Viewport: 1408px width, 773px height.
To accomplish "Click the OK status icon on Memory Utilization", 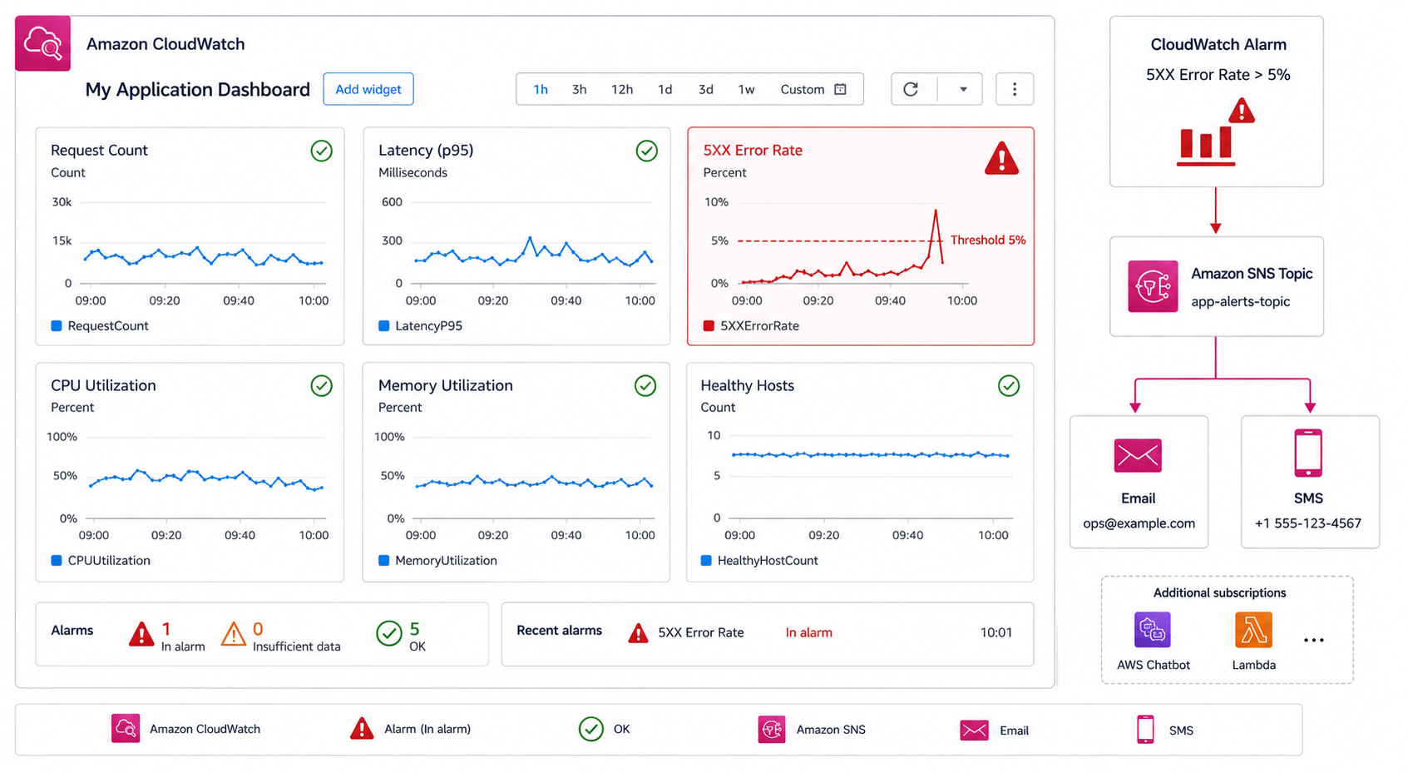I will coord(645,385).
